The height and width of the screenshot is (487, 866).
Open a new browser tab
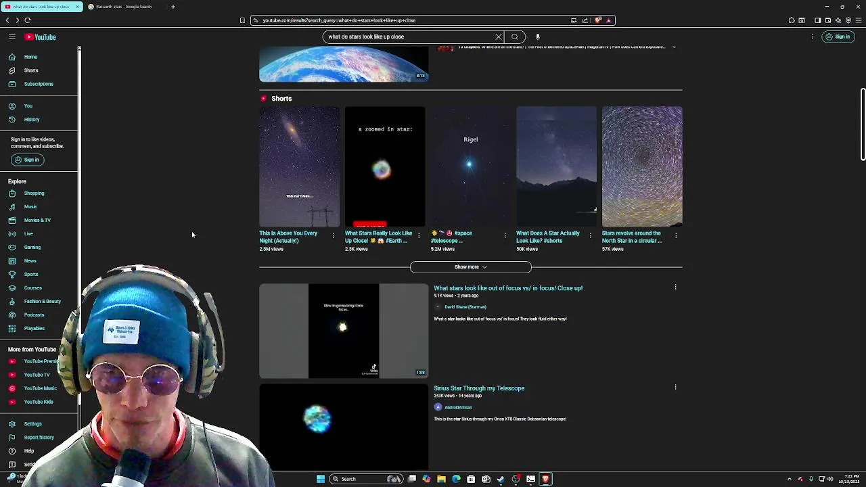(x=173, y=7)
